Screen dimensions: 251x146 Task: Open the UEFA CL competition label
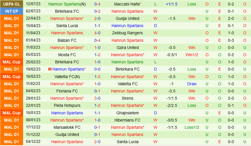[x=12, y=4]
